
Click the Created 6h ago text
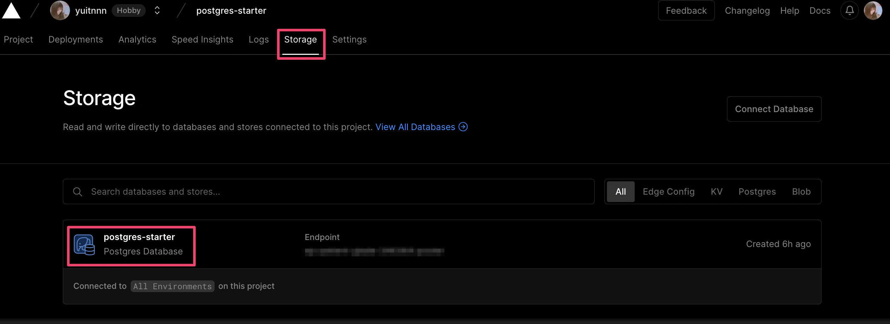778,244
